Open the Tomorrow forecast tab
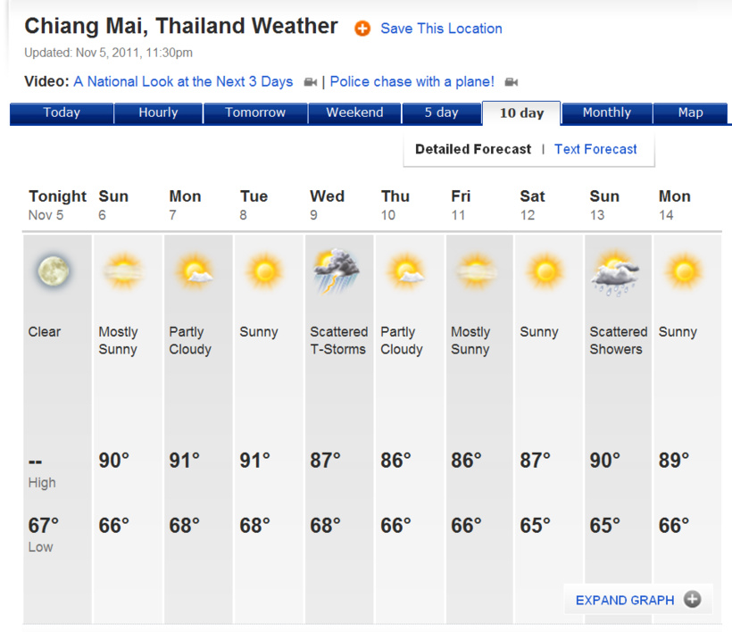Image resolution: width=732 pixels, height=632 pixels. [255, 113]
